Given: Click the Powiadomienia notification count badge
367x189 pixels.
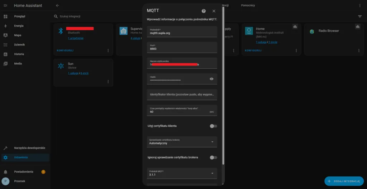Looking at the screenshot, I should coord(43,172).
